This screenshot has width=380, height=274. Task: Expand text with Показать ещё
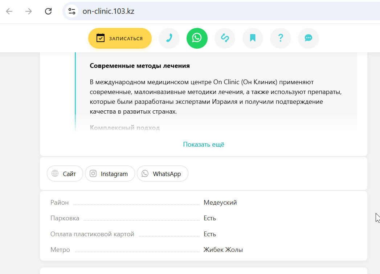[x=204, y=144]
